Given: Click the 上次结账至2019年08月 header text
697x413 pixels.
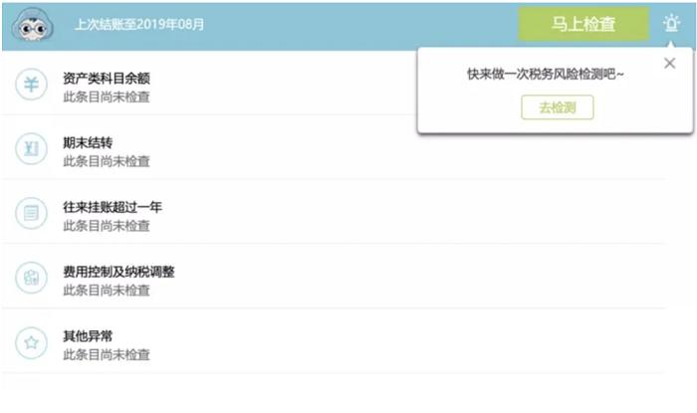Looking at the screenshot, I should point(139,25).
